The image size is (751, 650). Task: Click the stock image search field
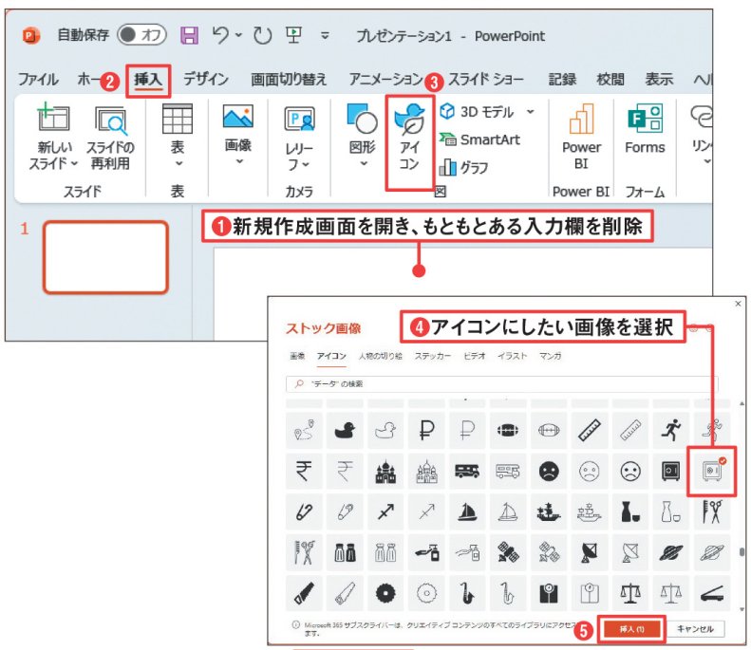(x=501, y=384)
